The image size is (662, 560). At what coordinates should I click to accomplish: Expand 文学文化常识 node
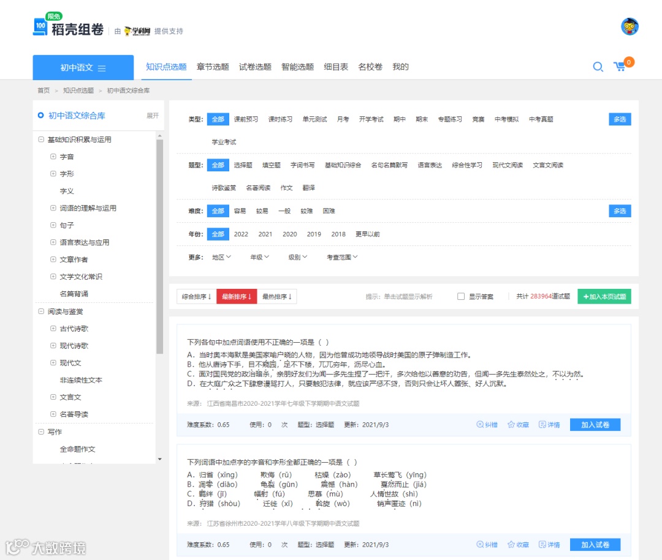(53, 277)
